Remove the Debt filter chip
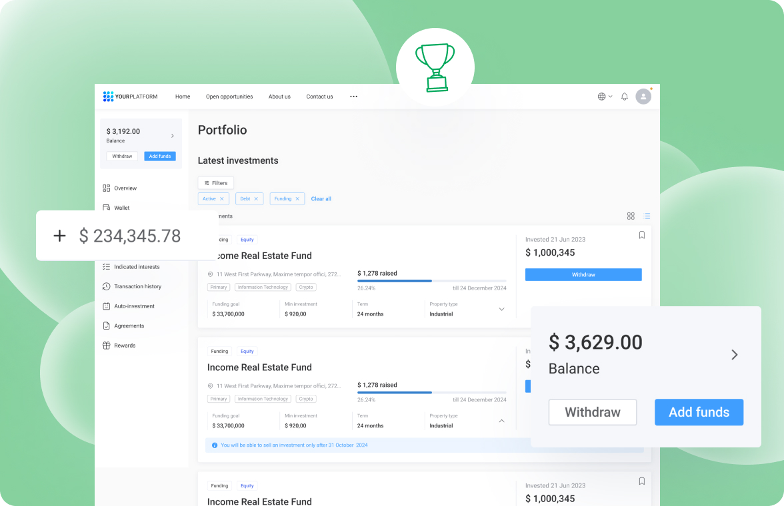784x506 pixels. point(256,199)
